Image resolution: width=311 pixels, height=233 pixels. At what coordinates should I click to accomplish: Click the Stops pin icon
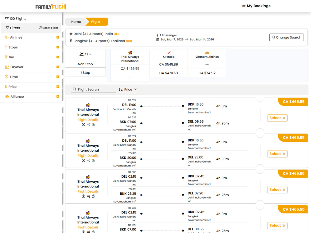coord(6,47)
